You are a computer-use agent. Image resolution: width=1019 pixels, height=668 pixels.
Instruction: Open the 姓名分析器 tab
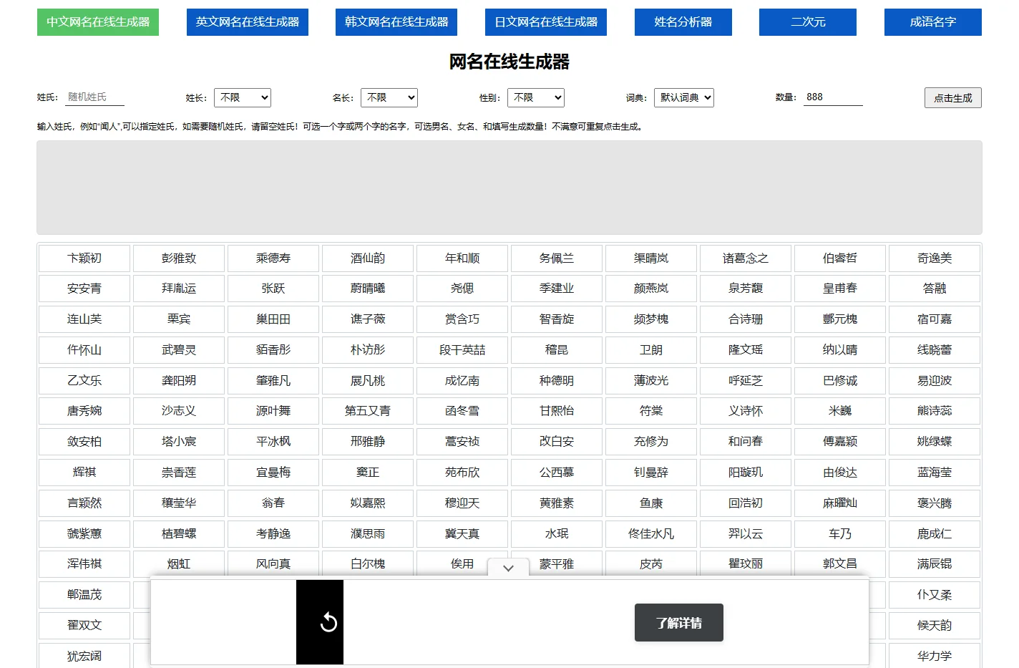click(x=683, y=22)
